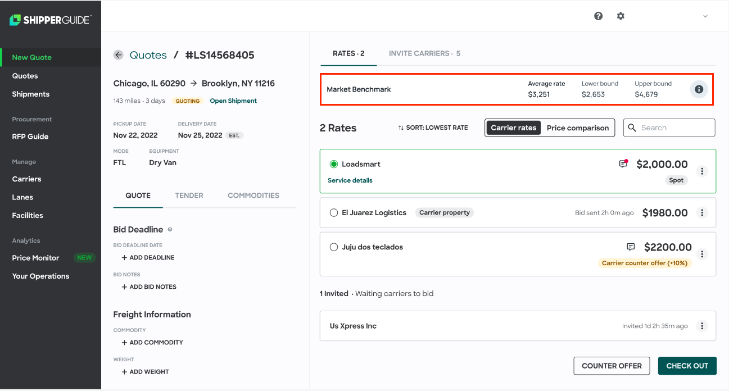Click Add Deadline
729x391 pixels.
(x=148, y=257)
